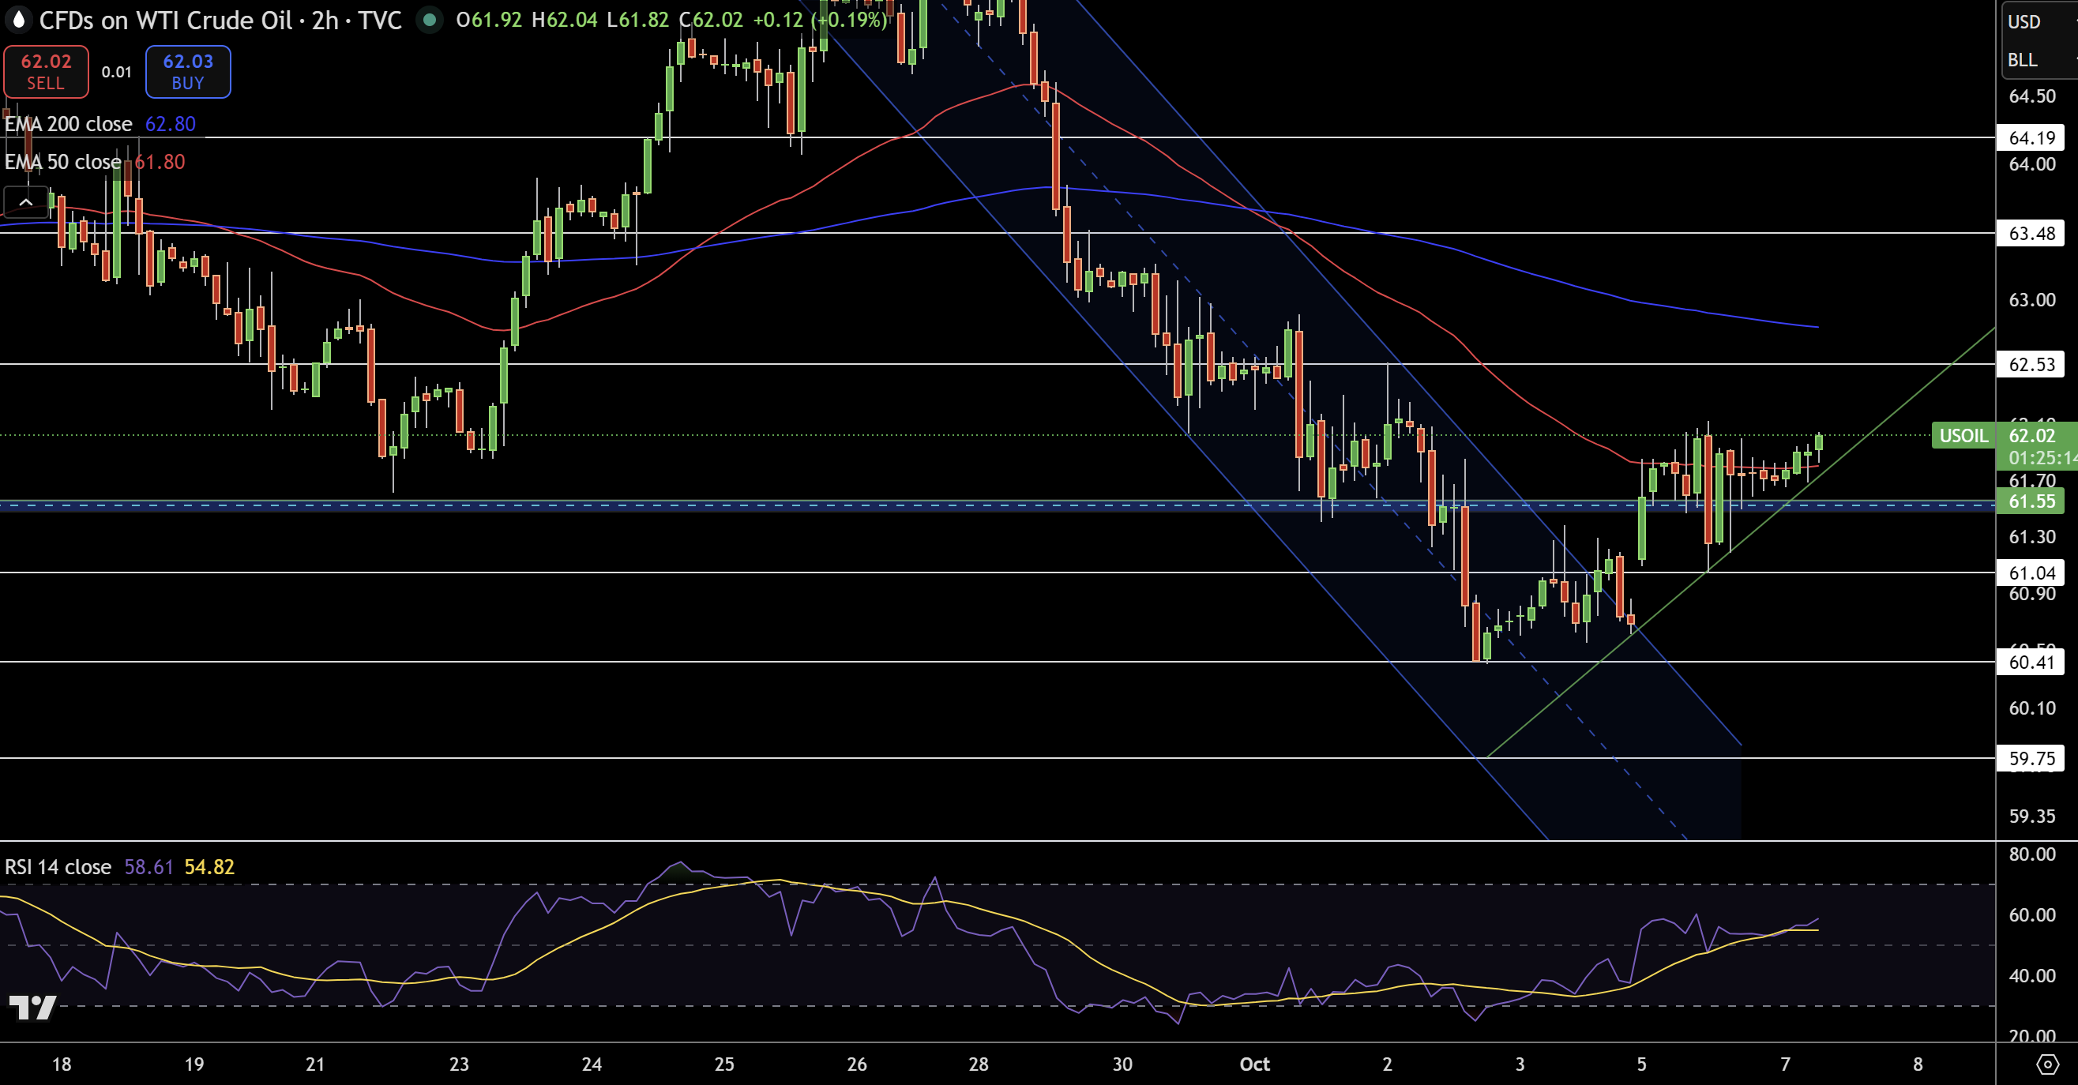Screen dimensions: 2078x1085
Task: Click the CFDs on WTI Crude Oil title
Action: (x=165, y=21)
